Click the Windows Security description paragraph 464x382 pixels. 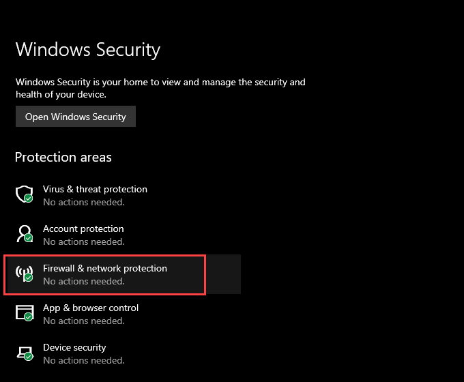click(160, 89)
